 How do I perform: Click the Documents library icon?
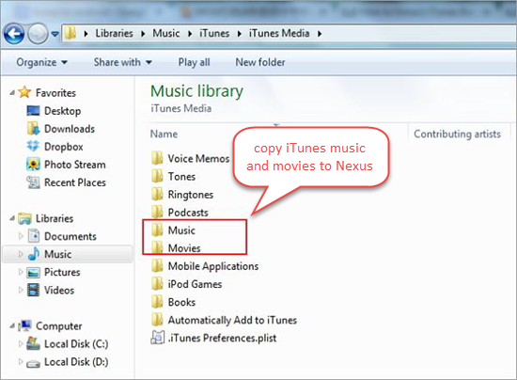click(34, 236)
